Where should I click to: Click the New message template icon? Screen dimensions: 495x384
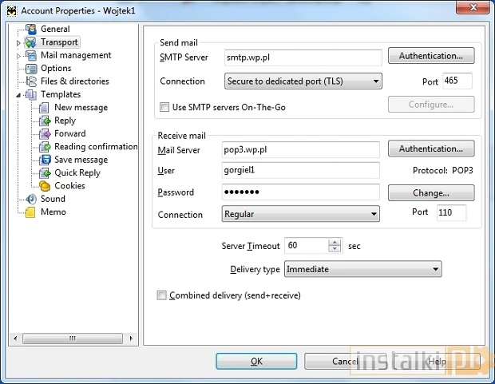pyautogui.click(x=46, y=108)
